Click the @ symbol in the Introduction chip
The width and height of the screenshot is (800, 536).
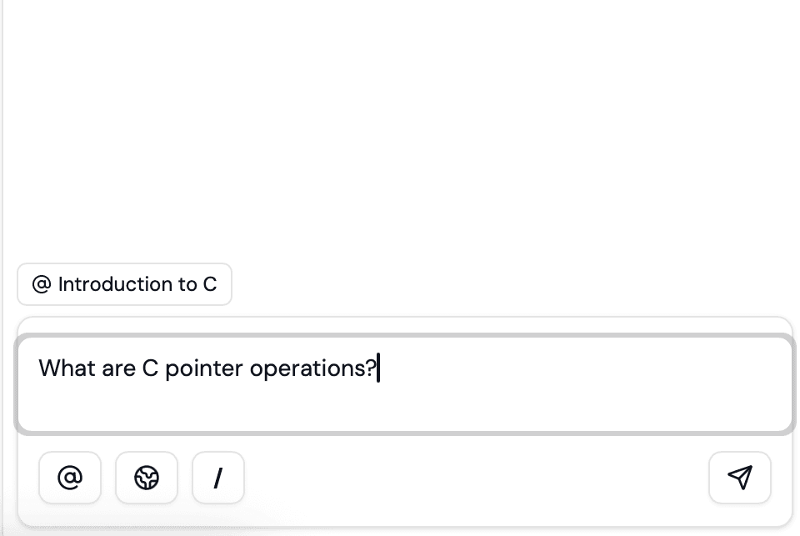tap(41, 285)
